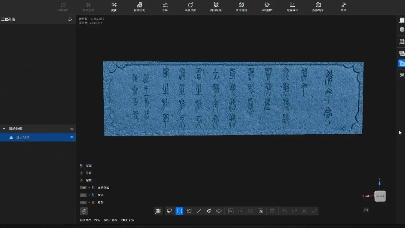Click the CPU: 32% status text
Image resolution: width=405 pixels, height=228 pixels.
128,220
